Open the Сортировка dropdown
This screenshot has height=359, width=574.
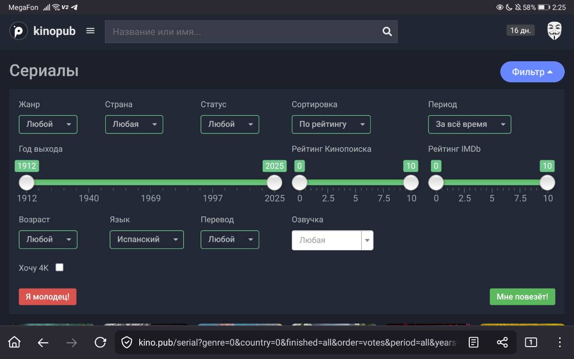(x=331, y=124)
